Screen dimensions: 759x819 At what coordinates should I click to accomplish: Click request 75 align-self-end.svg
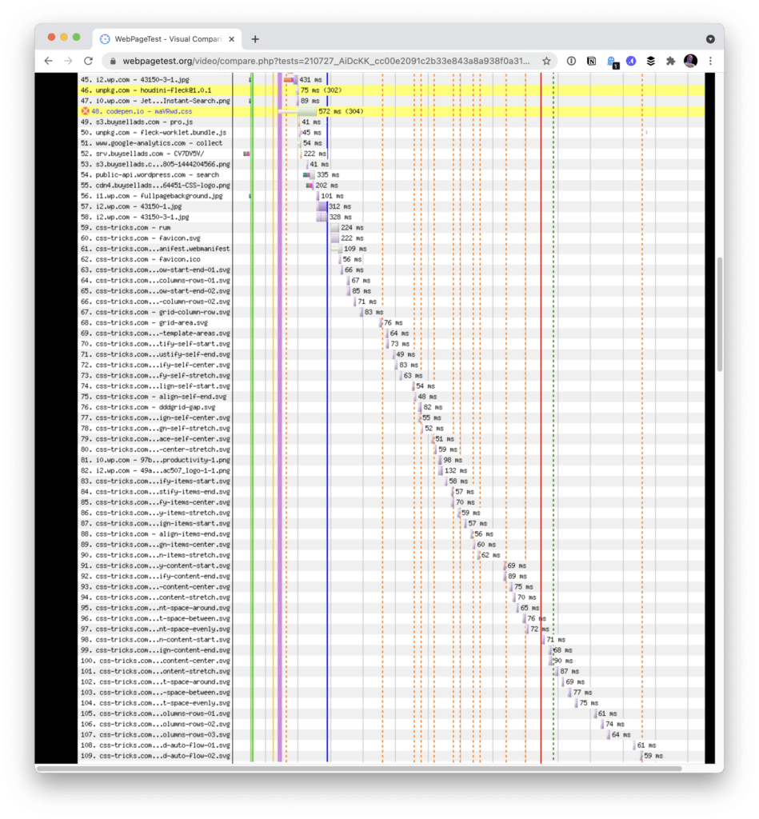click(154, 397)
